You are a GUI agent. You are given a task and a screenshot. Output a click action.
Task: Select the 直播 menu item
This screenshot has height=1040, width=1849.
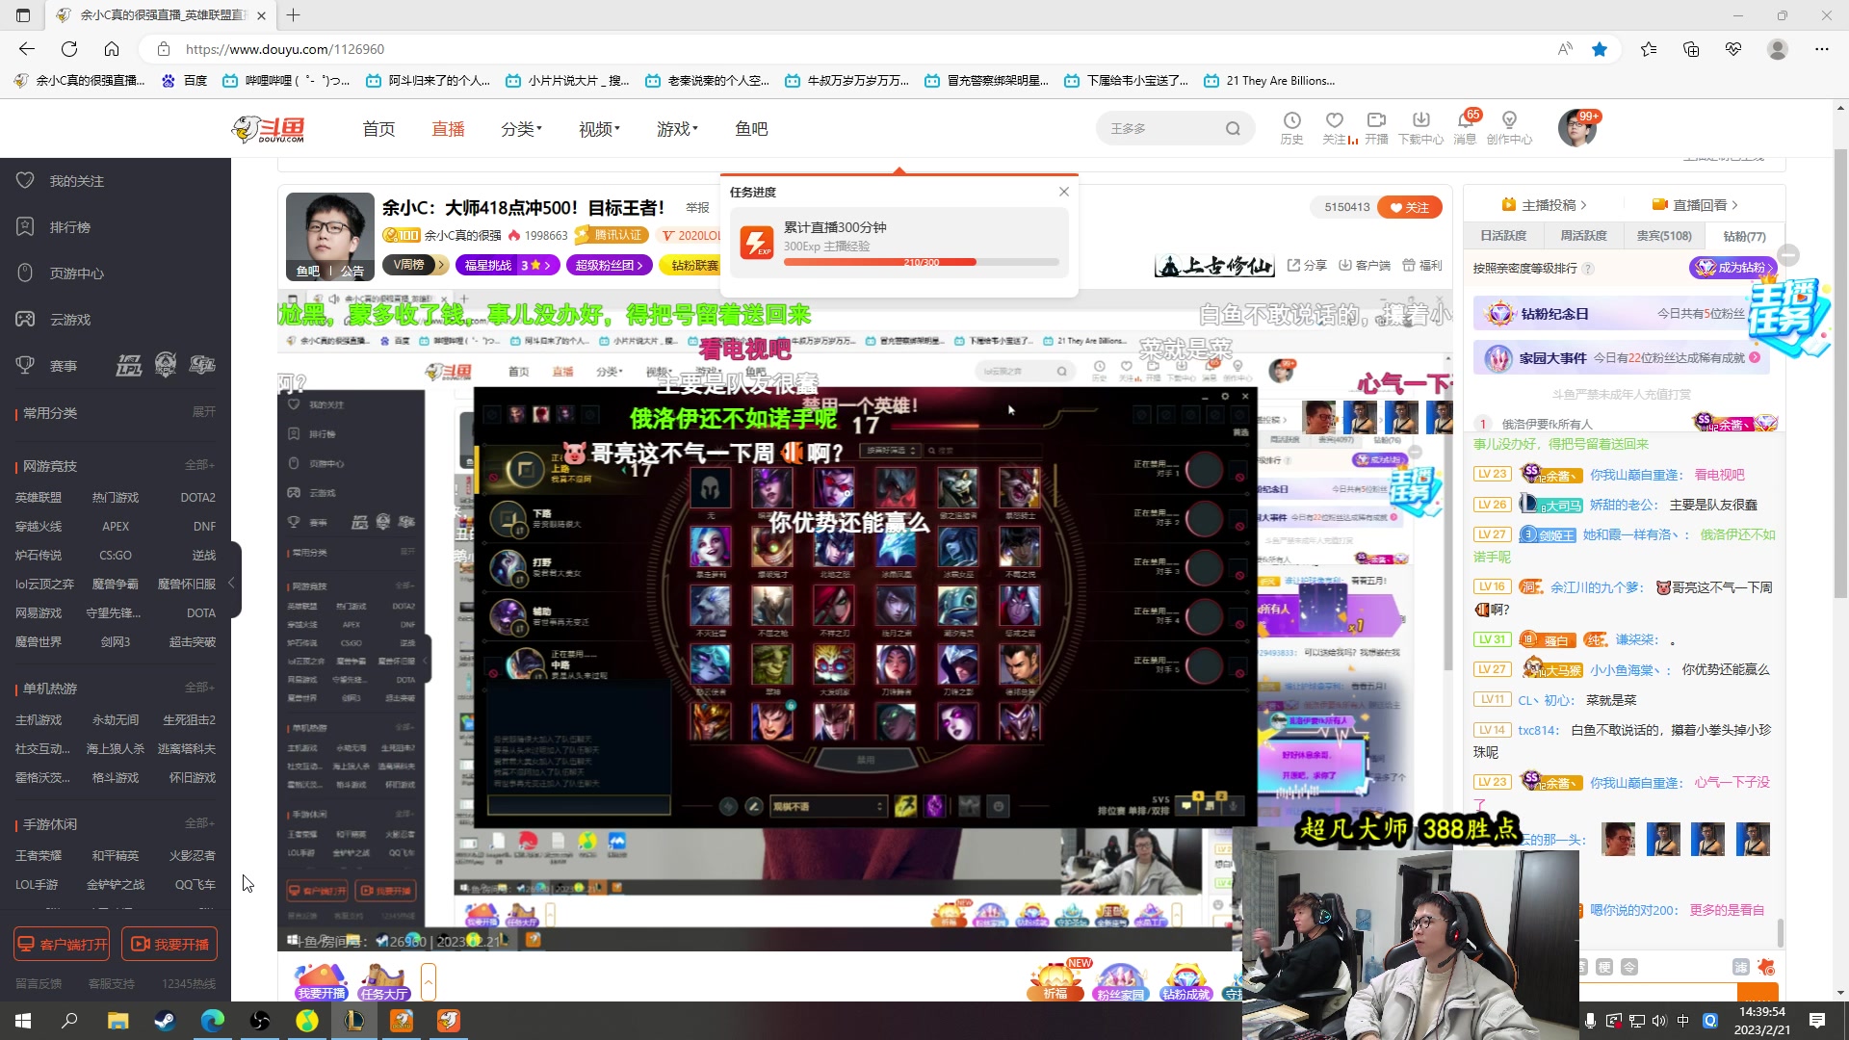[447, 128]
